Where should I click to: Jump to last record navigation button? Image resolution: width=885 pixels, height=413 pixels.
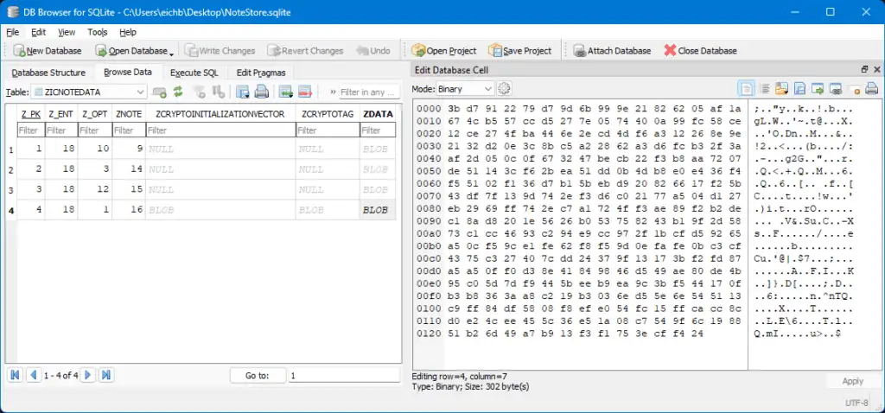[x=105, y=375]
